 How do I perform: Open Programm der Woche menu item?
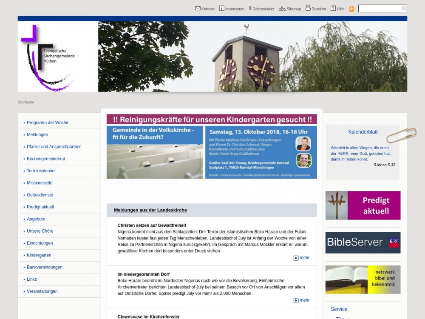click(48, 122)
